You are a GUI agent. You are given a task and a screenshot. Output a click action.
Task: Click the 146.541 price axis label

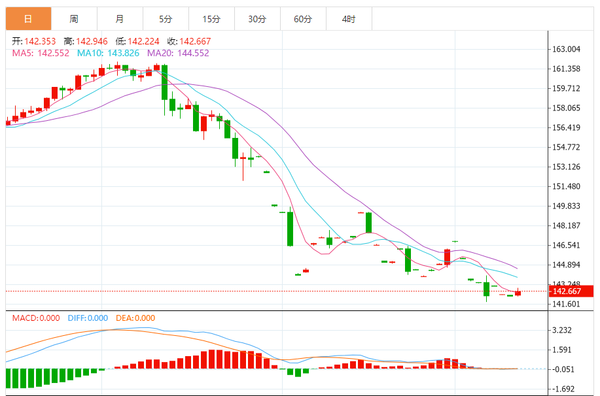pyautogui.click(x=566, y=246)
